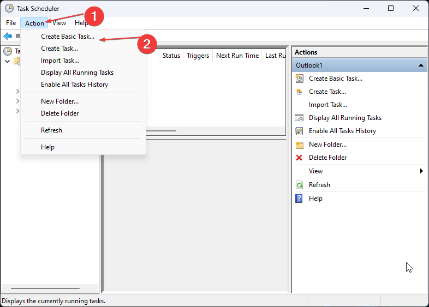Click the blue Help question mark icon
The image size is (429, 307).
pyautogui.click(x=299, y=198)
